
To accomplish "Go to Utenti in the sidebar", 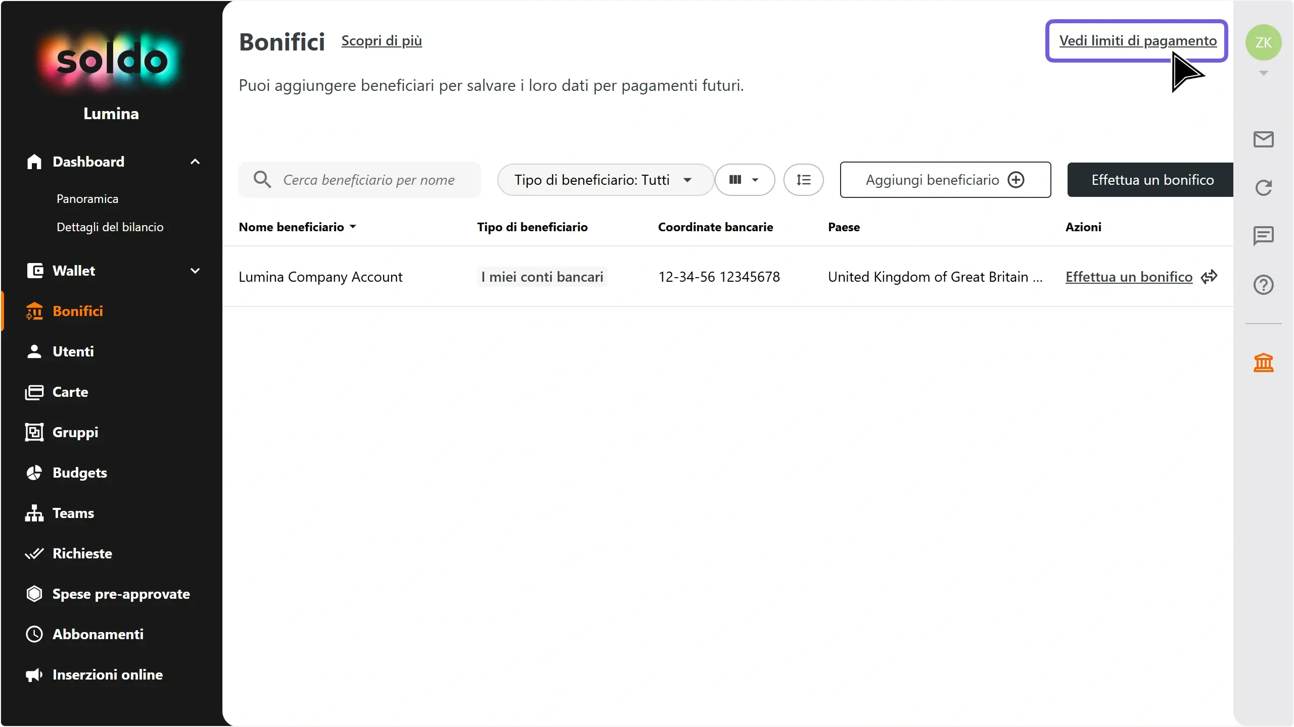I will [x=73, y=351].
